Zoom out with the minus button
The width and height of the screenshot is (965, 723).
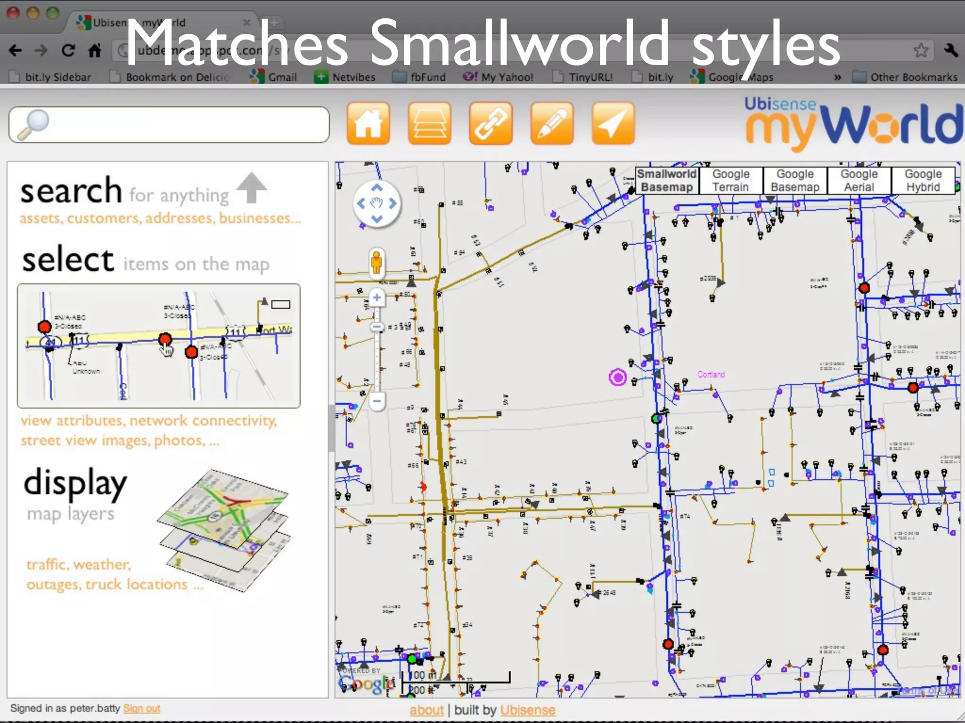pos(376,402)
